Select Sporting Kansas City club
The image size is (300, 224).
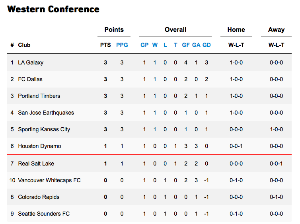[44, 129]
